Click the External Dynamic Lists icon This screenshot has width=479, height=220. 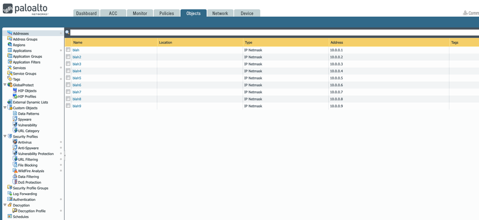click(x=10, y=102)
